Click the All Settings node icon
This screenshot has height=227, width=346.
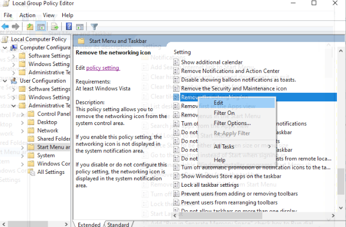coord(31,172)
